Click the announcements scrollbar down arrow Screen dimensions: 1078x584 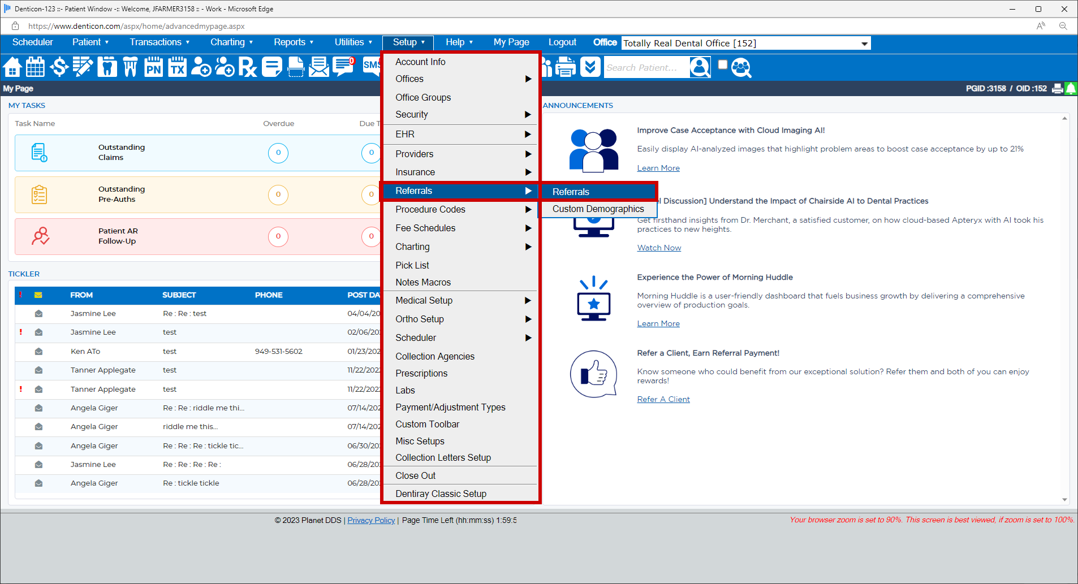tap(1064, 500)
